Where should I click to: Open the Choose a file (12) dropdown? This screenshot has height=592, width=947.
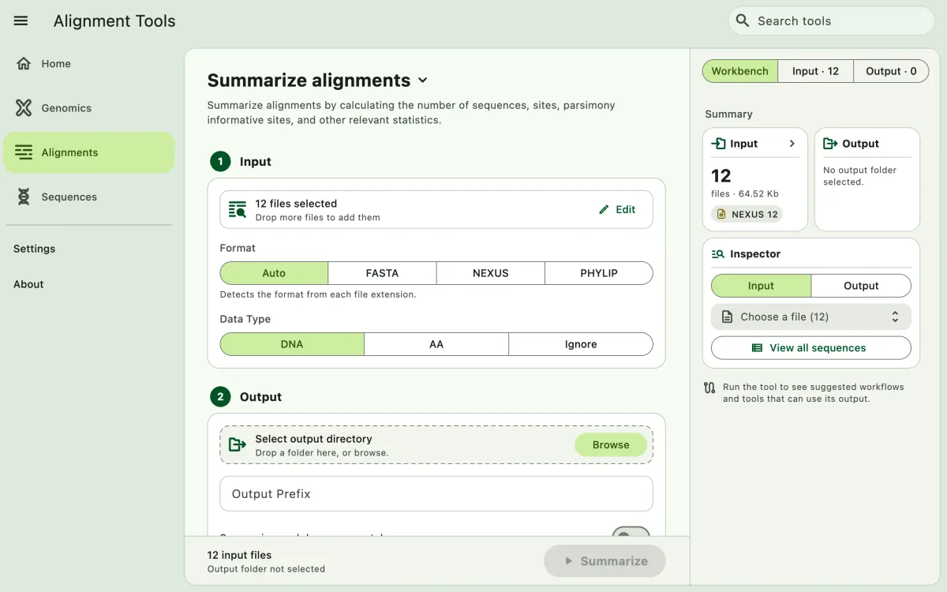pyautogui.click(x=811, y=317)
